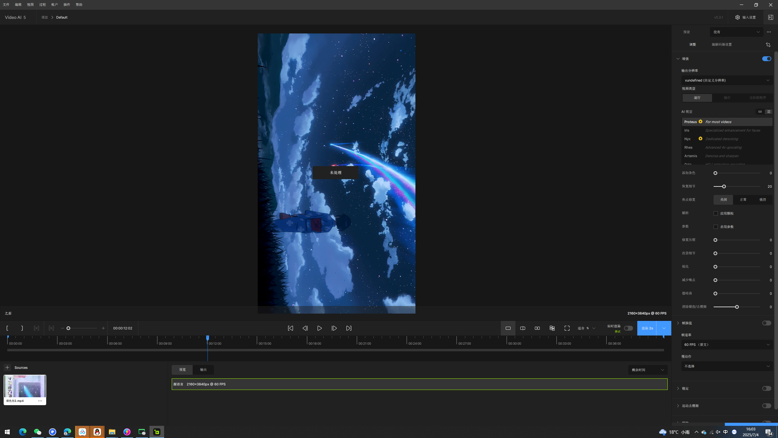Viewport: 778px width, 438px height.
Task: Click the 渲染 2s render button
Action: (647, 328)
